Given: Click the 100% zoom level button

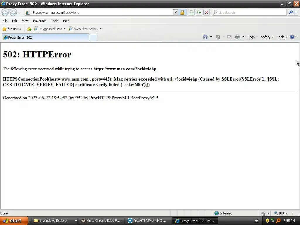Looking at the screenshot, I should pos(280,213).
